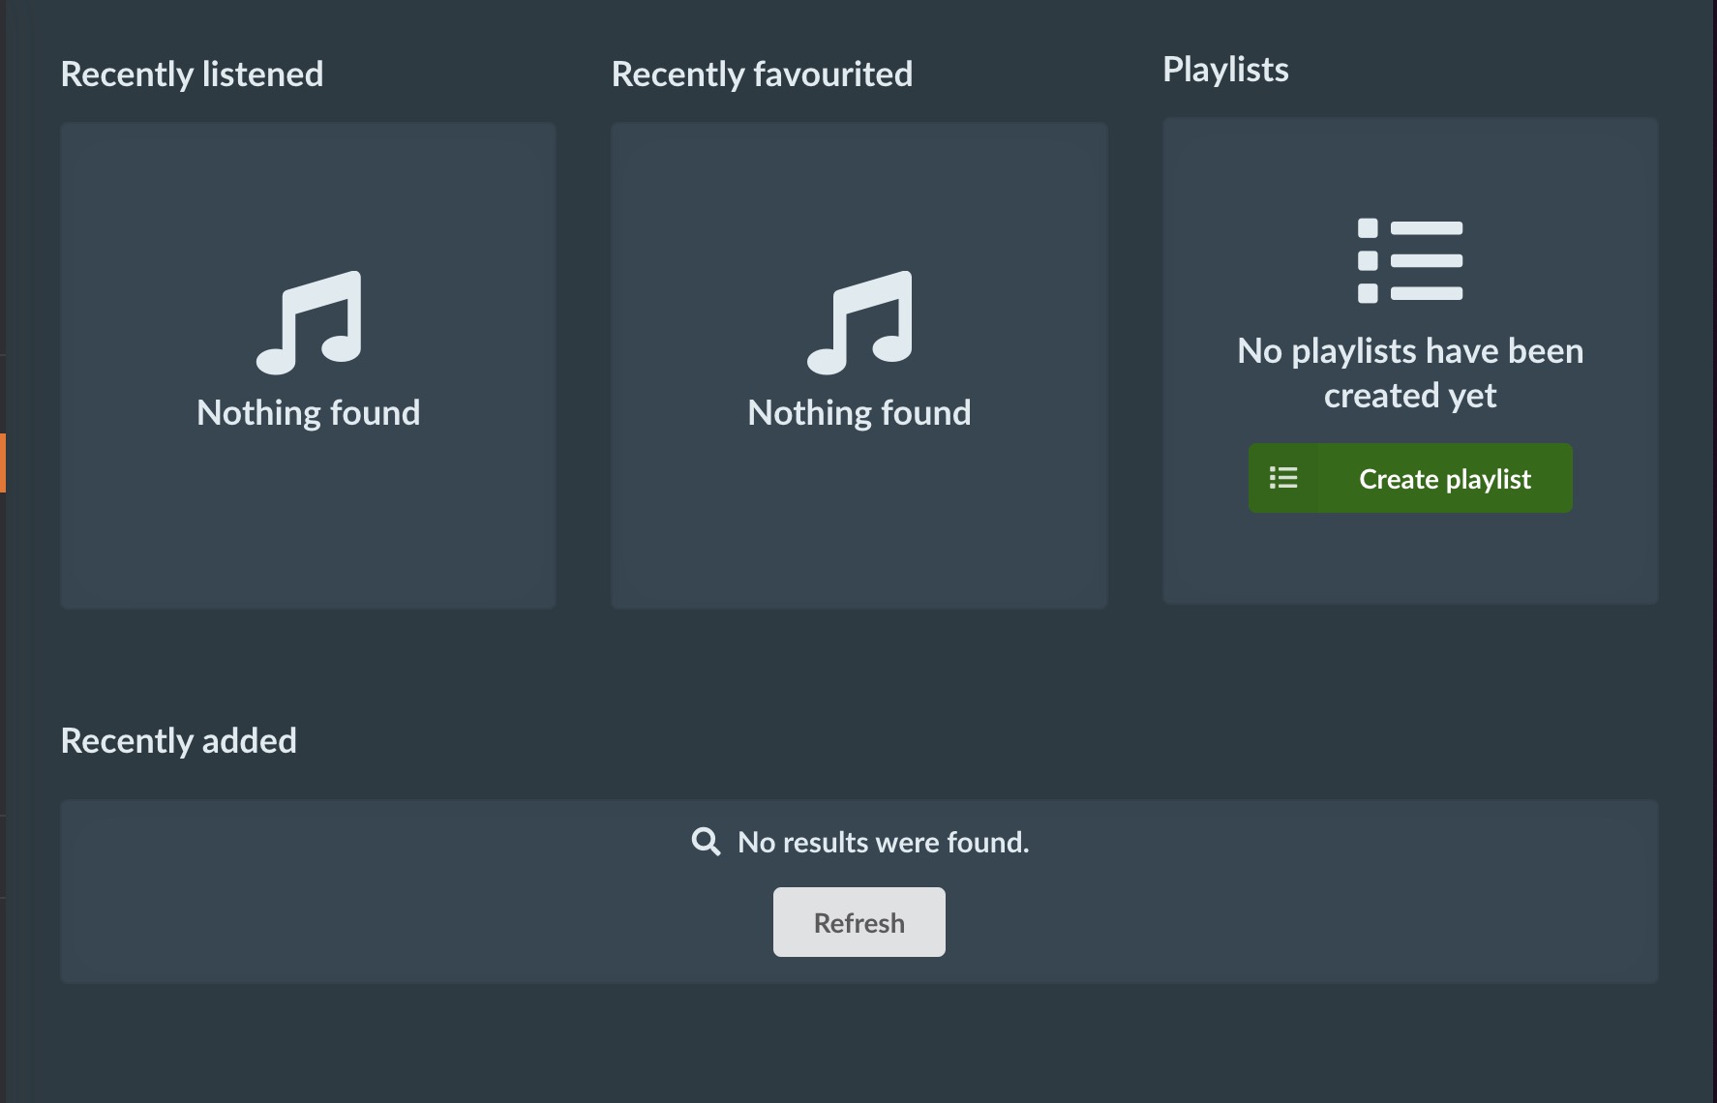The width and height of the screenshot is (1717, 1103).
Task: Click Nothing found in the Recently favourited card
Action: pyautogui.click(x=858, y=411)
